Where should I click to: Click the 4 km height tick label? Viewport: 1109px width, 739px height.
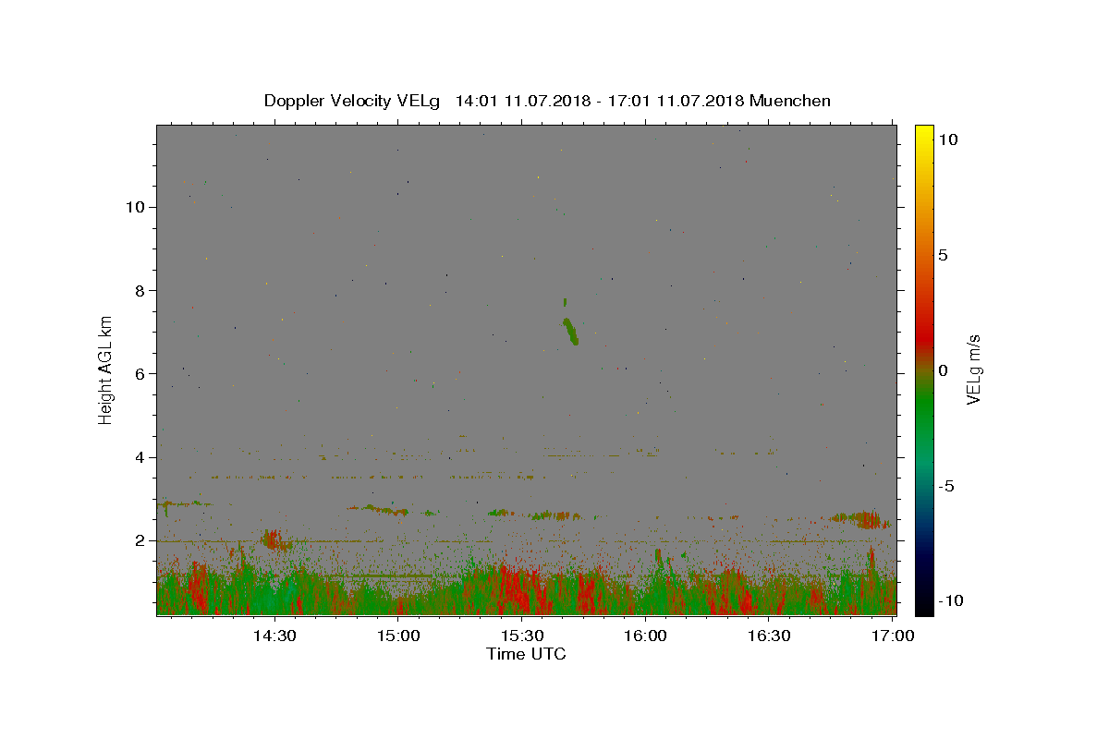pyautogui.click(x=141, y=457)
